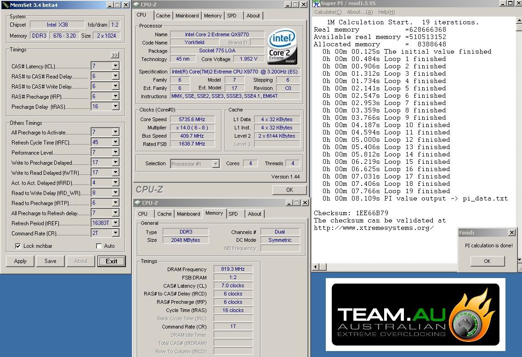The width and height of the screenshot is (522, 357).
Task: Click the Intel Core 2 Extreme logo
Action: 282,47
